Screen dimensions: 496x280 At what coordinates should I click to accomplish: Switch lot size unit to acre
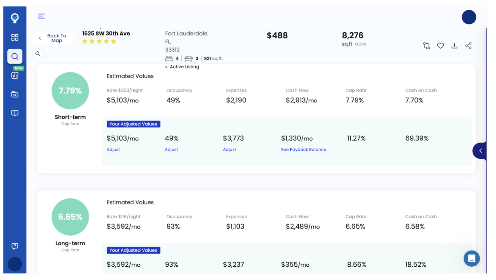click(360, 44)
